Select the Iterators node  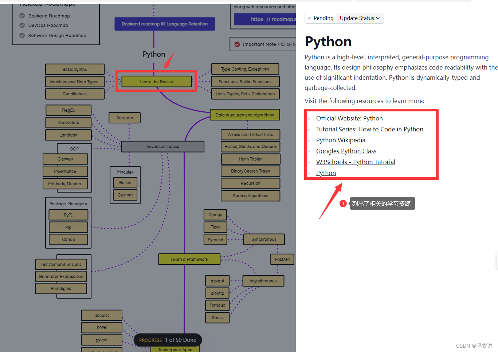[x=125, y=118]
